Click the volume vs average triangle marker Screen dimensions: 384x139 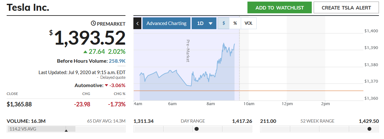coord(66,130)
